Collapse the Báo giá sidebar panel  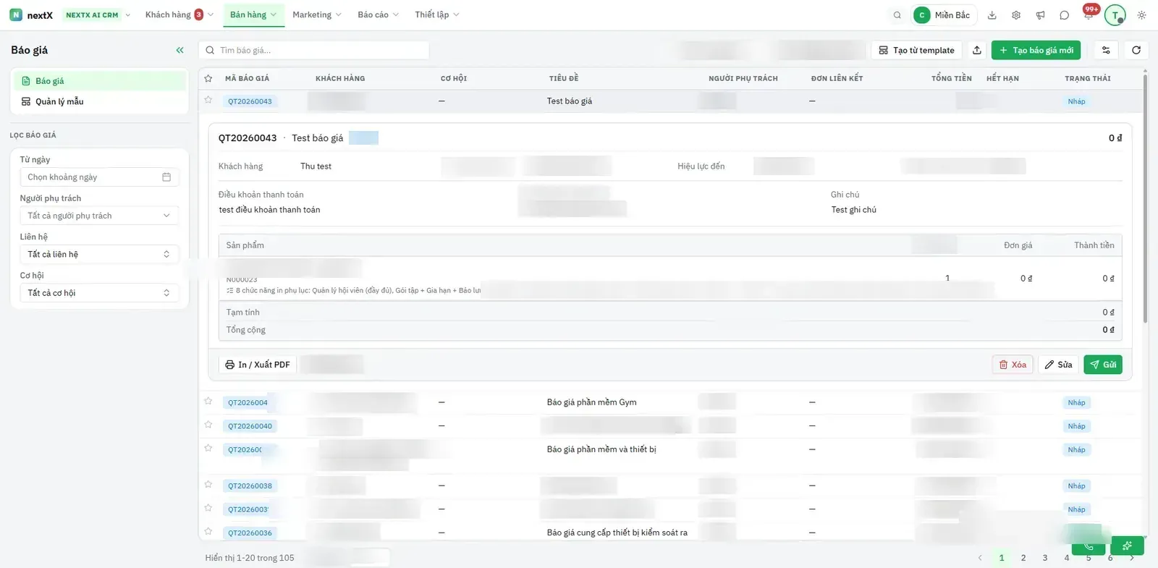tap(179, 50)
